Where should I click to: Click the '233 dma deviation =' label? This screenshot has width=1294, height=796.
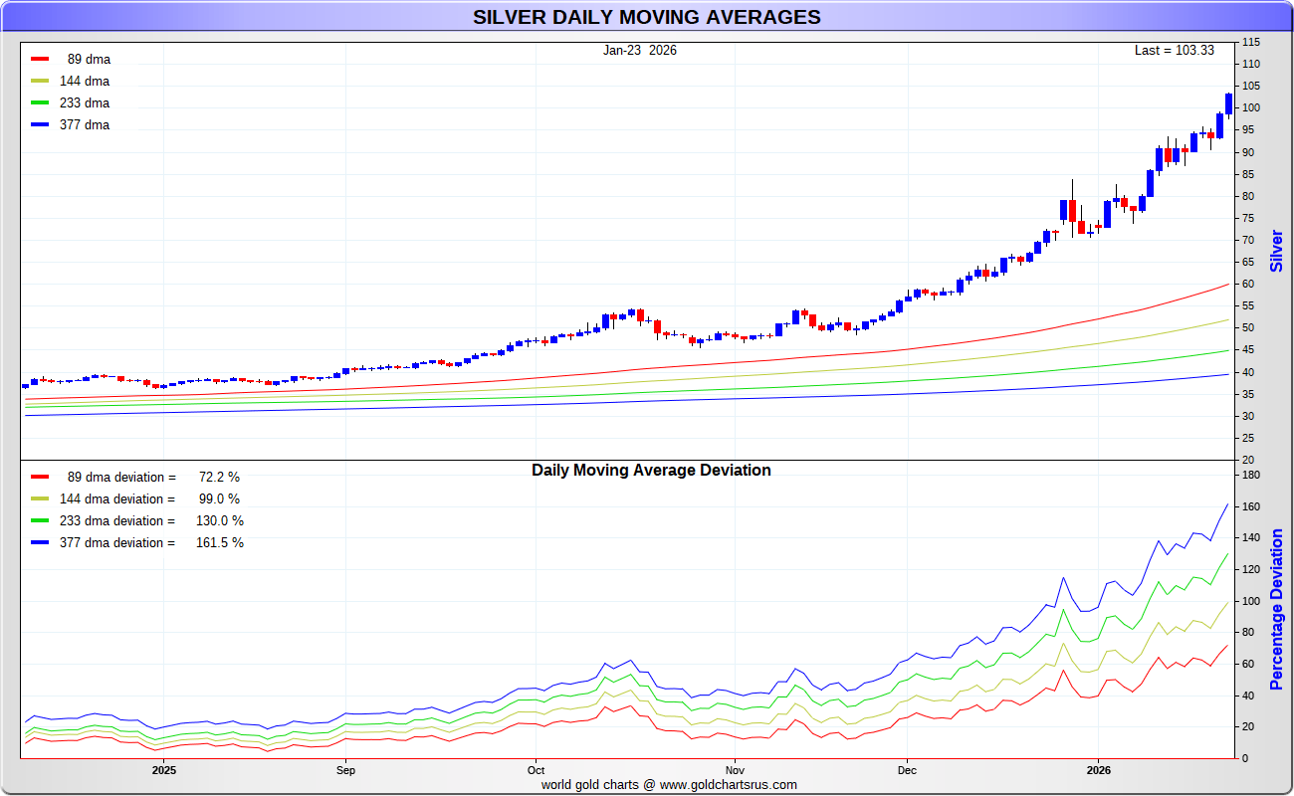[x=117, y=521]
